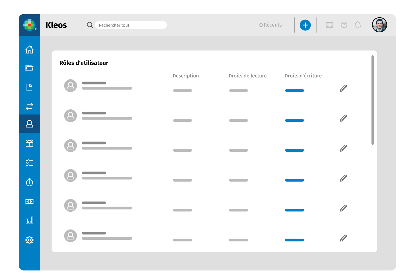Click the Rechercher tout search field
This screenshot has width=420, height=280.
(x=131, y=25)
